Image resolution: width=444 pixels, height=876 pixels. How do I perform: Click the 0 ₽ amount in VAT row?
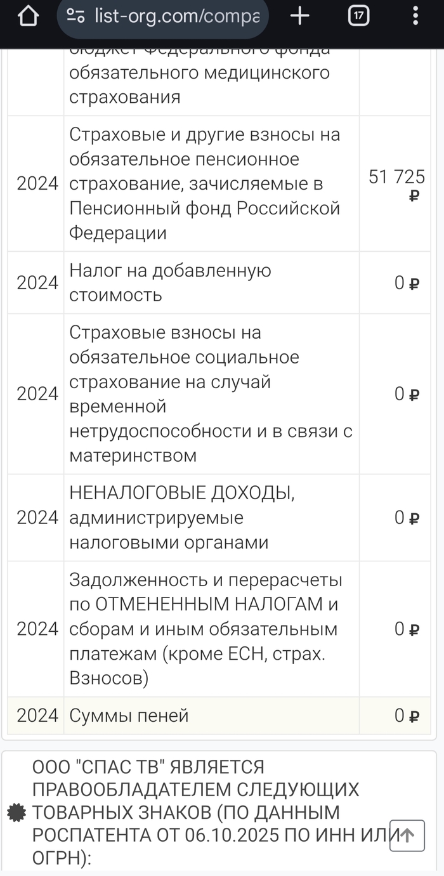407,283
